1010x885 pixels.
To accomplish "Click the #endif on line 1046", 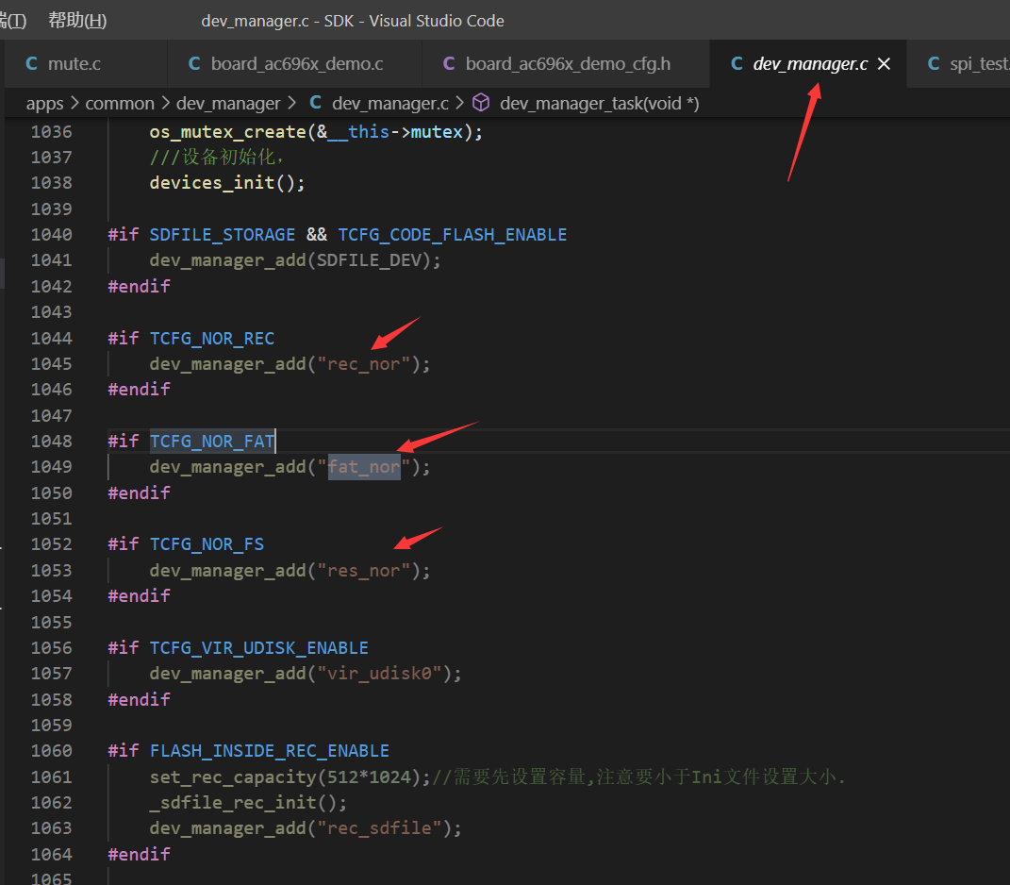I will 140,390.
